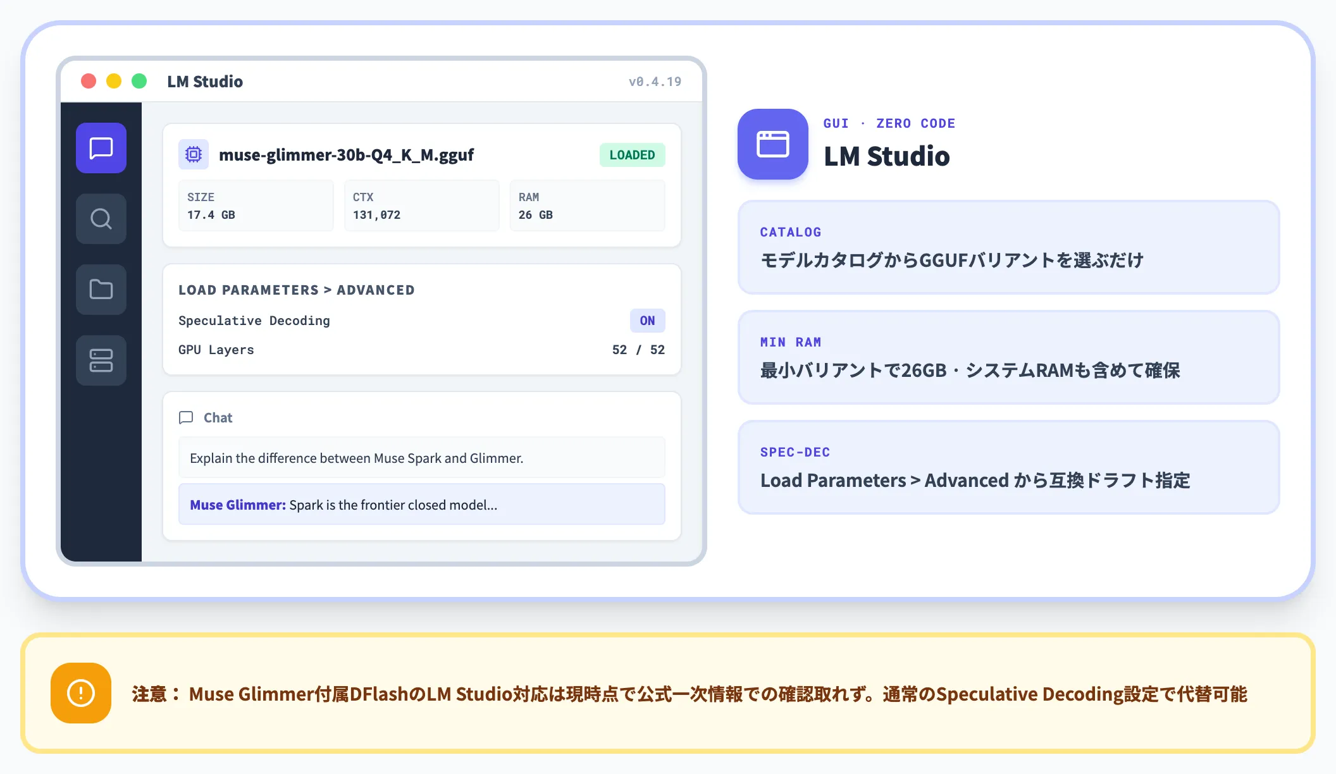The image size is (1336, 774).
Task: Click the yellow minimize window dot
Action: [x=114, y=81]
